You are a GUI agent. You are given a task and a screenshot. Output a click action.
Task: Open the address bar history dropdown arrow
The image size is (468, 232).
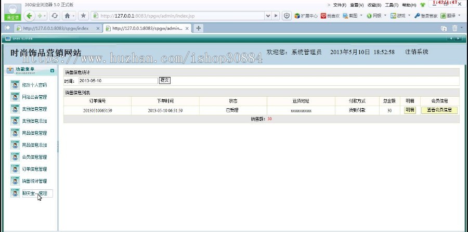(268, 16)
